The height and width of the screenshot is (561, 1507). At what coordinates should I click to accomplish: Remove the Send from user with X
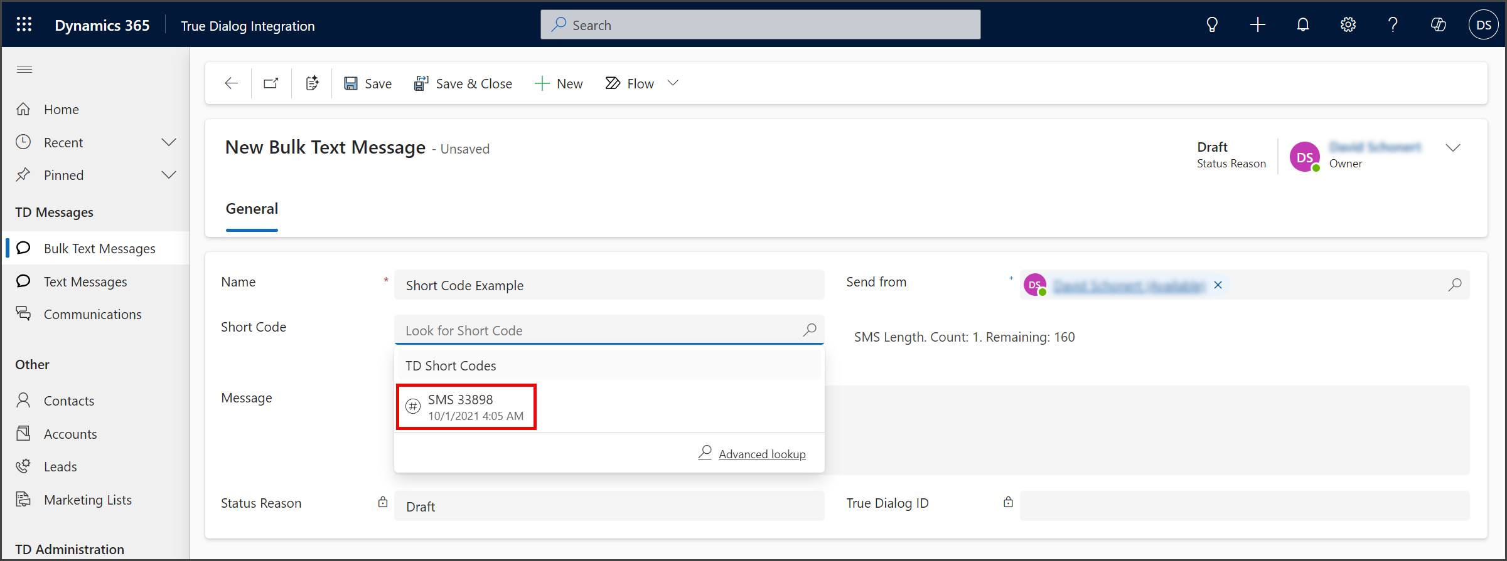pyautogui.click(x=1218, y=285)
